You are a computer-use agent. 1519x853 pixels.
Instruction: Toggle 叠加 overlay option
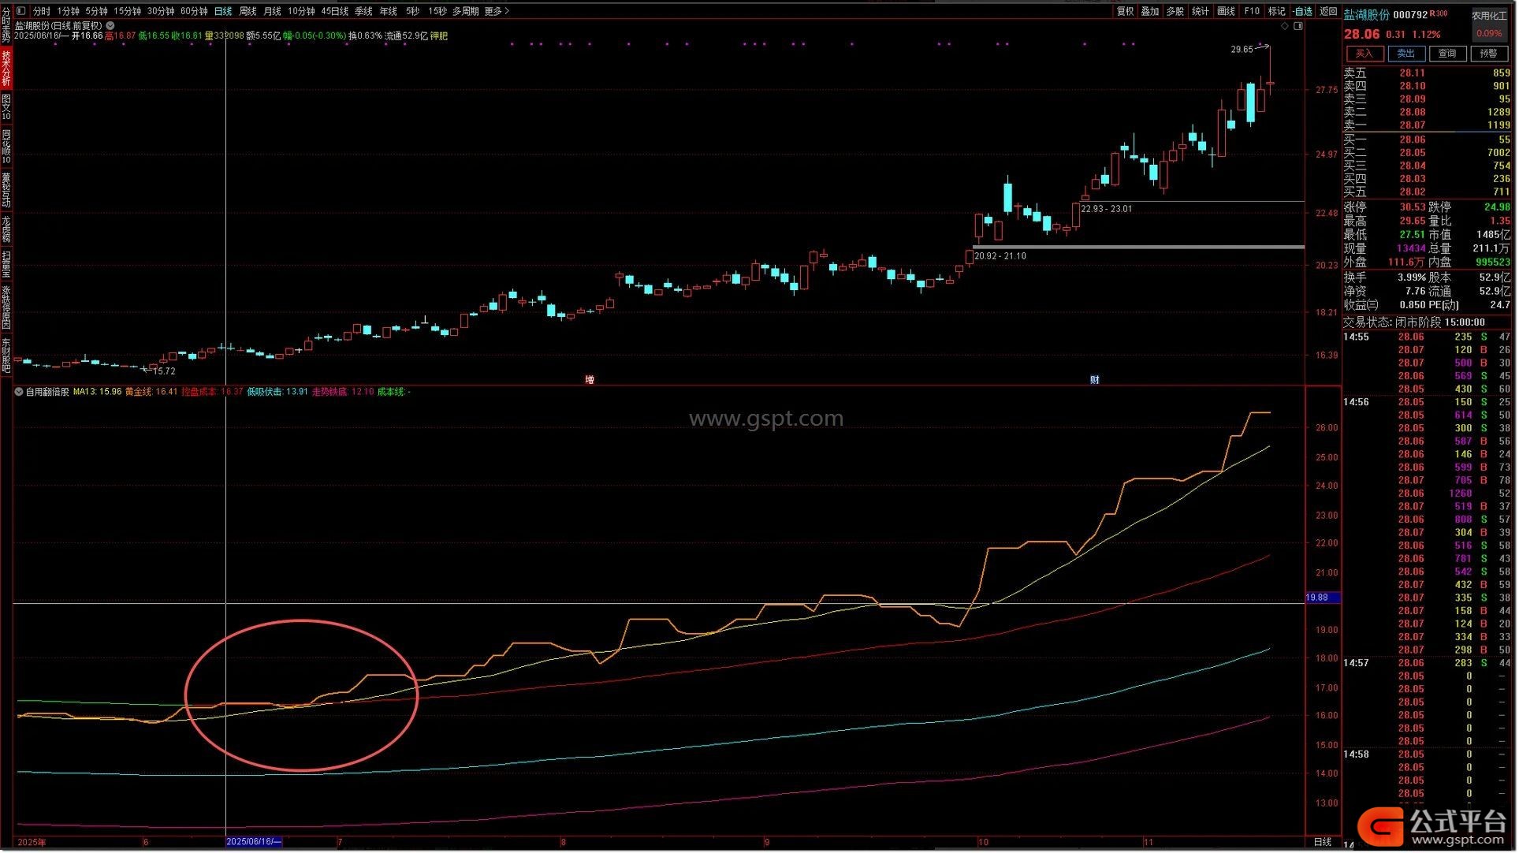pyautogui.click(x=1150, y=11)
